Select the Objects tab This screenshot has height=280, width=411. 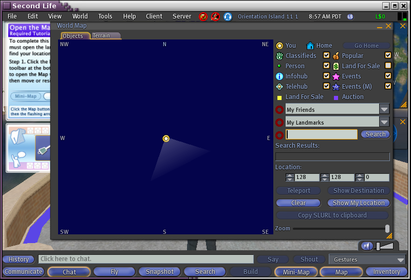(75, 35)
